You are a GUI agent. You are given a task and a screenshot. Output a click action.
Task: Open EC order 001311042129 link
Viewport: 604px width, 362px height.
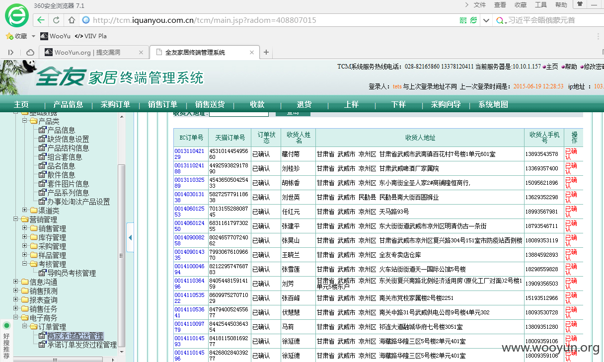189,154
